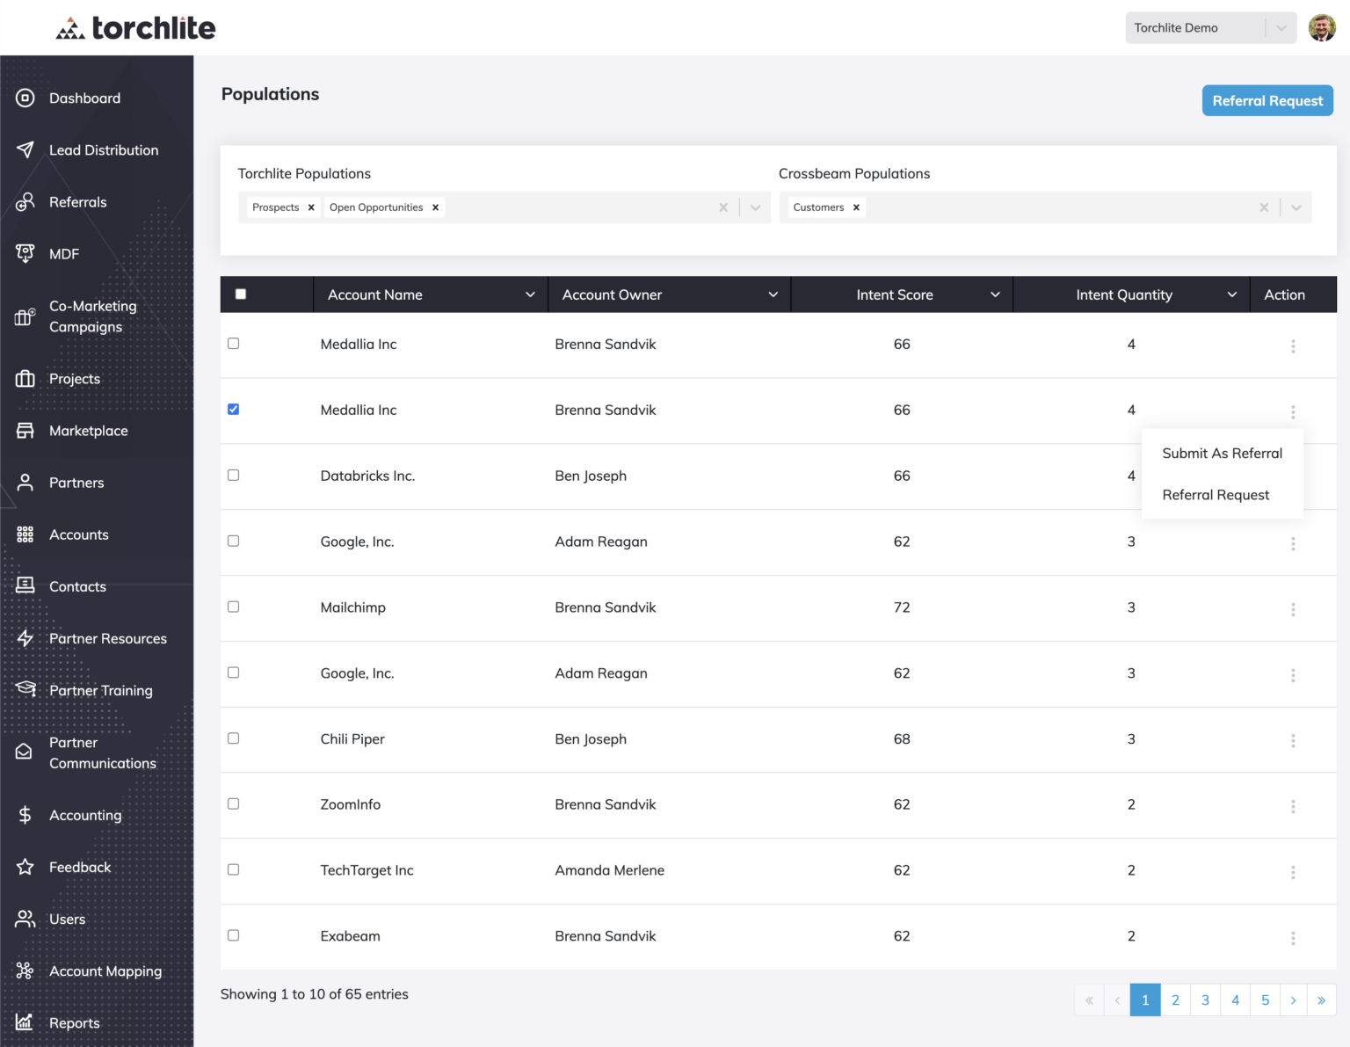Remove the Prospects population filter tag

click(x=311, y=207)
